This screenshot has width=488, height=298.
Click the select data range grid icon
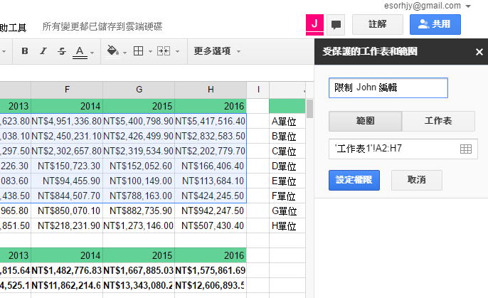coord(466,149)
